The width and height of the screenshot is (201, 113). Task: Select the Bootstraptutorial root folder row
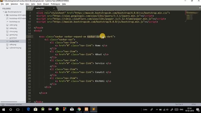(x=13, y=12)
